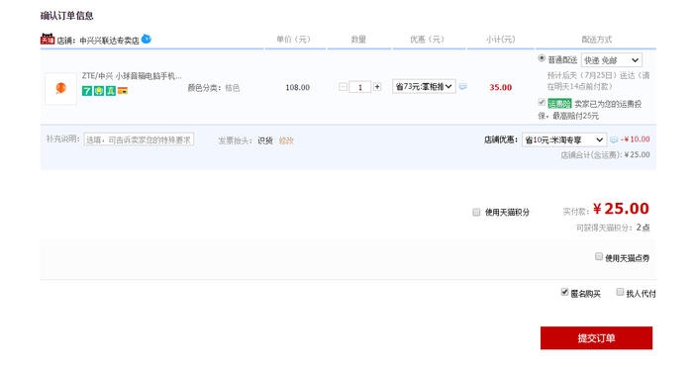
Task: Click the info icon beside the 省10元 shop discount
Action: pos(614,139)
